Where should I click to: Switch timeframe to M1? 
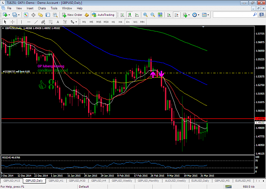click(x=84, y=22)
